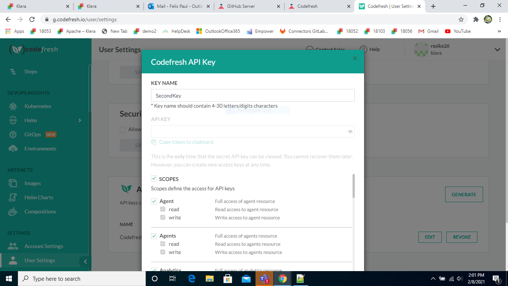Toggle the SCOPES checkbox

(154, 179)
